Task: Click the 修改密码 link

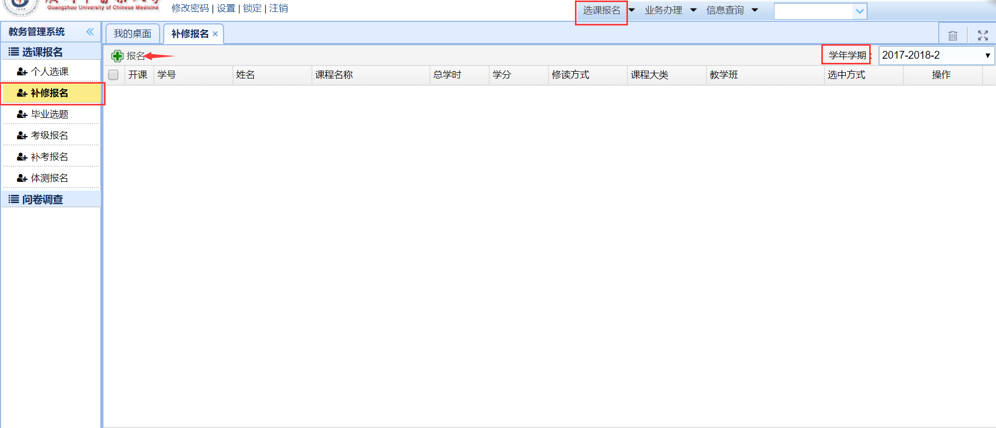Action: [190, 8]
